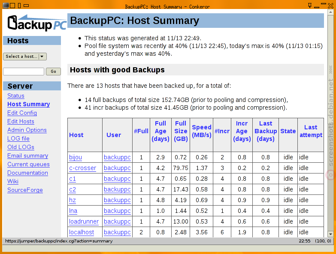Click the host search input field
Viewport: 336px width, 254px height.
(24, 72)
